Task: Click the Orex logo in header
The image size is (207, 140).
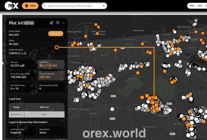Action: point(12,6)
